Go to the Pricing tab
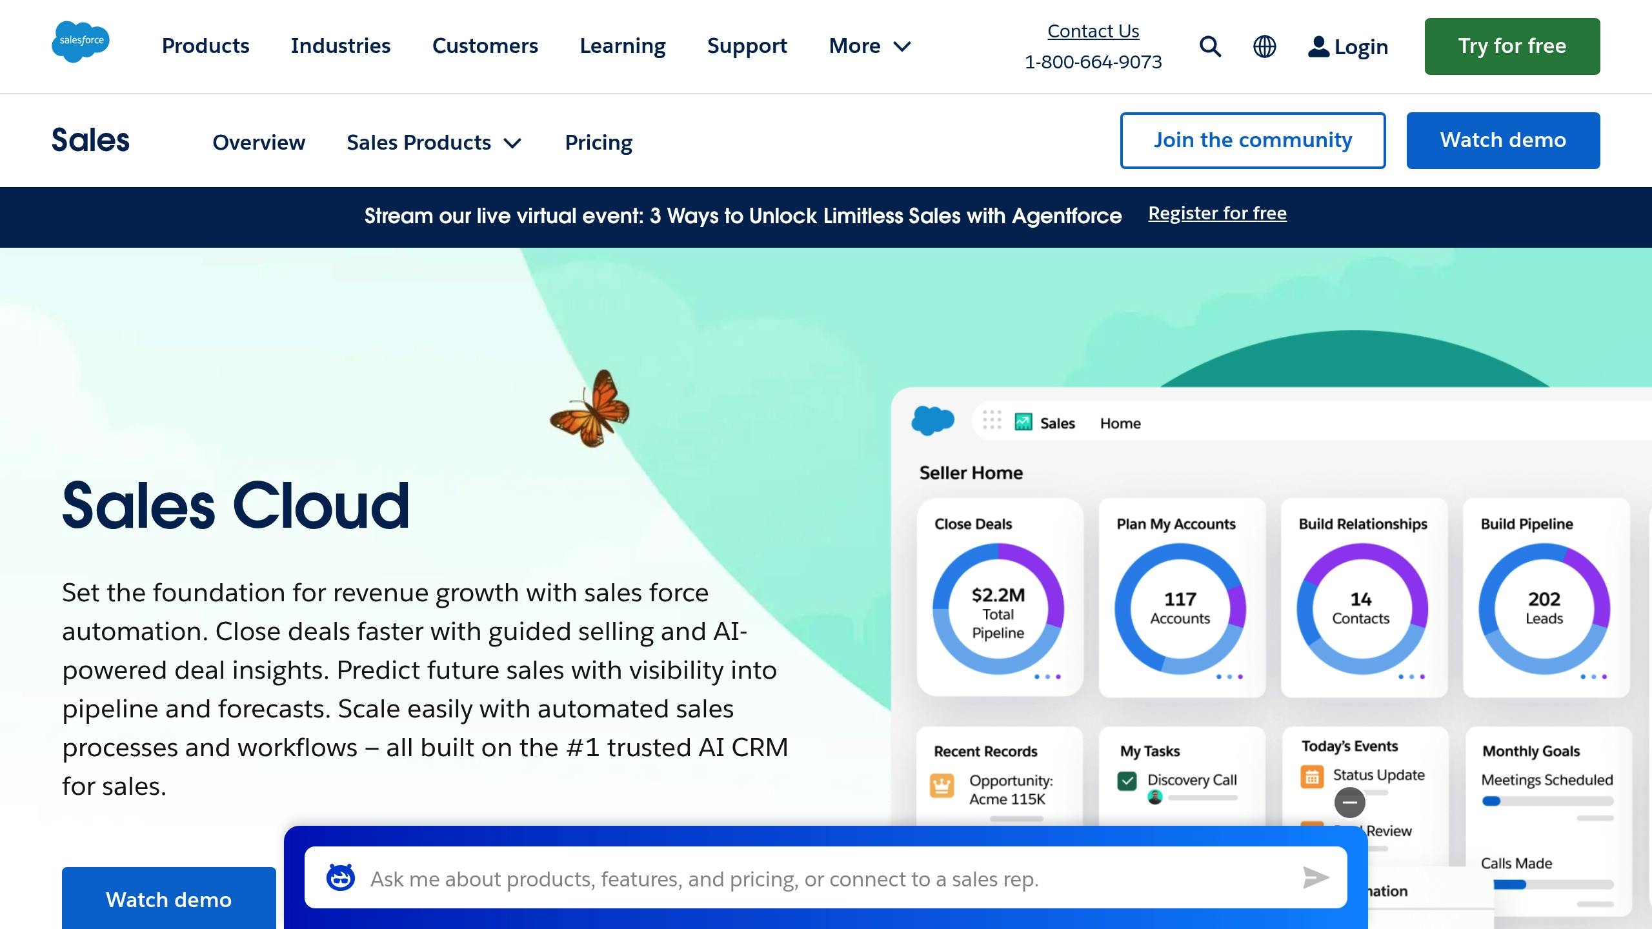The image size is (1652, 929). tap(599, 143)
